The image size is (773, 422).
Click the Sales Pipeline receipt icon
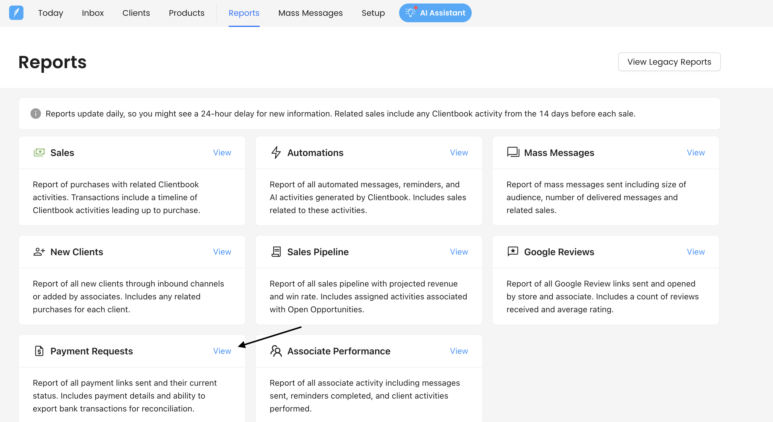point(276,252)
